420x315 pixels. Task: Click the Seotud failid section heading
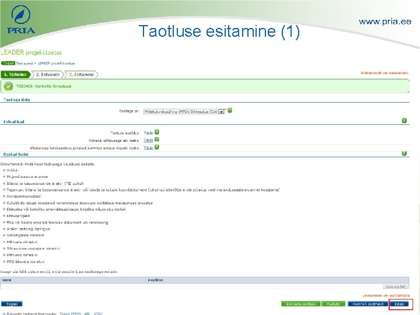[x=16, y=154]
